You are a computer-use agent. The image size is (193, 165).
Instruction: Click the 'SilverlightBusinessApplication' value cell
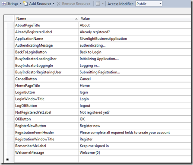(x=135, y=38)
